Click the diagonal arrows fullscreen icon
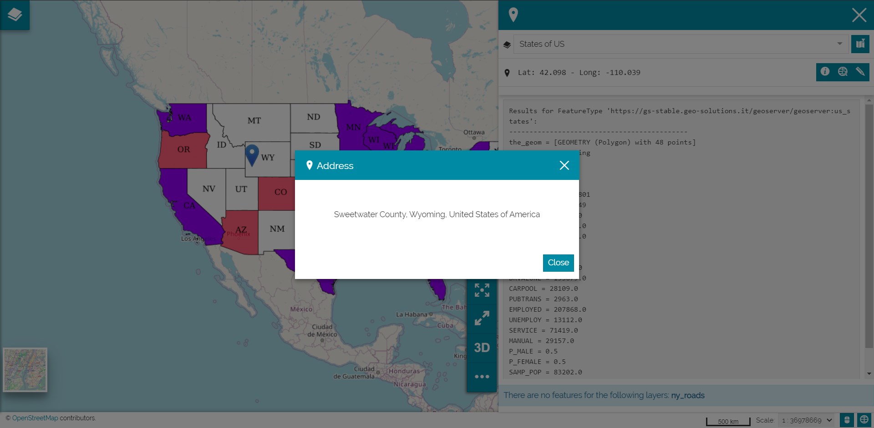 482,318
